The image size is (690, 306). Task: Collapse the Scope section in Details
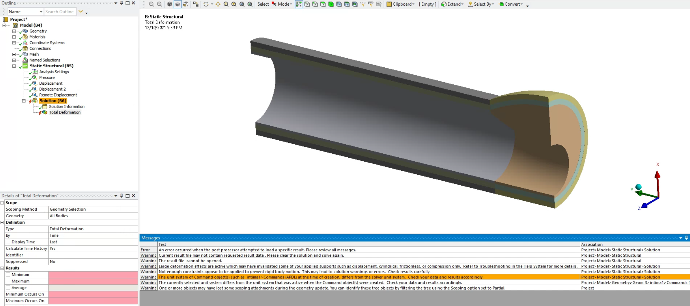coord(2,203)
